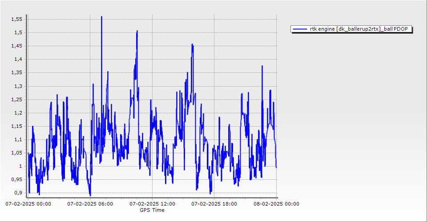Click y-axis value '1,2'
The width and height of the screenshot is (427, 222).
(x=18, y=113)
